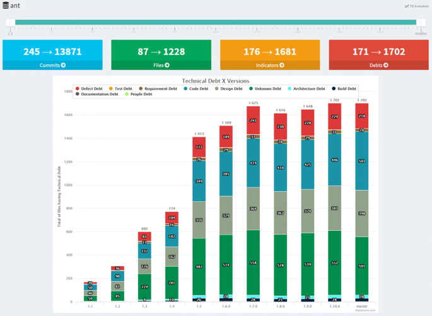Click the left handle of version slider
The width and height of the screenshot is (432, 316).
pos(10,22)
